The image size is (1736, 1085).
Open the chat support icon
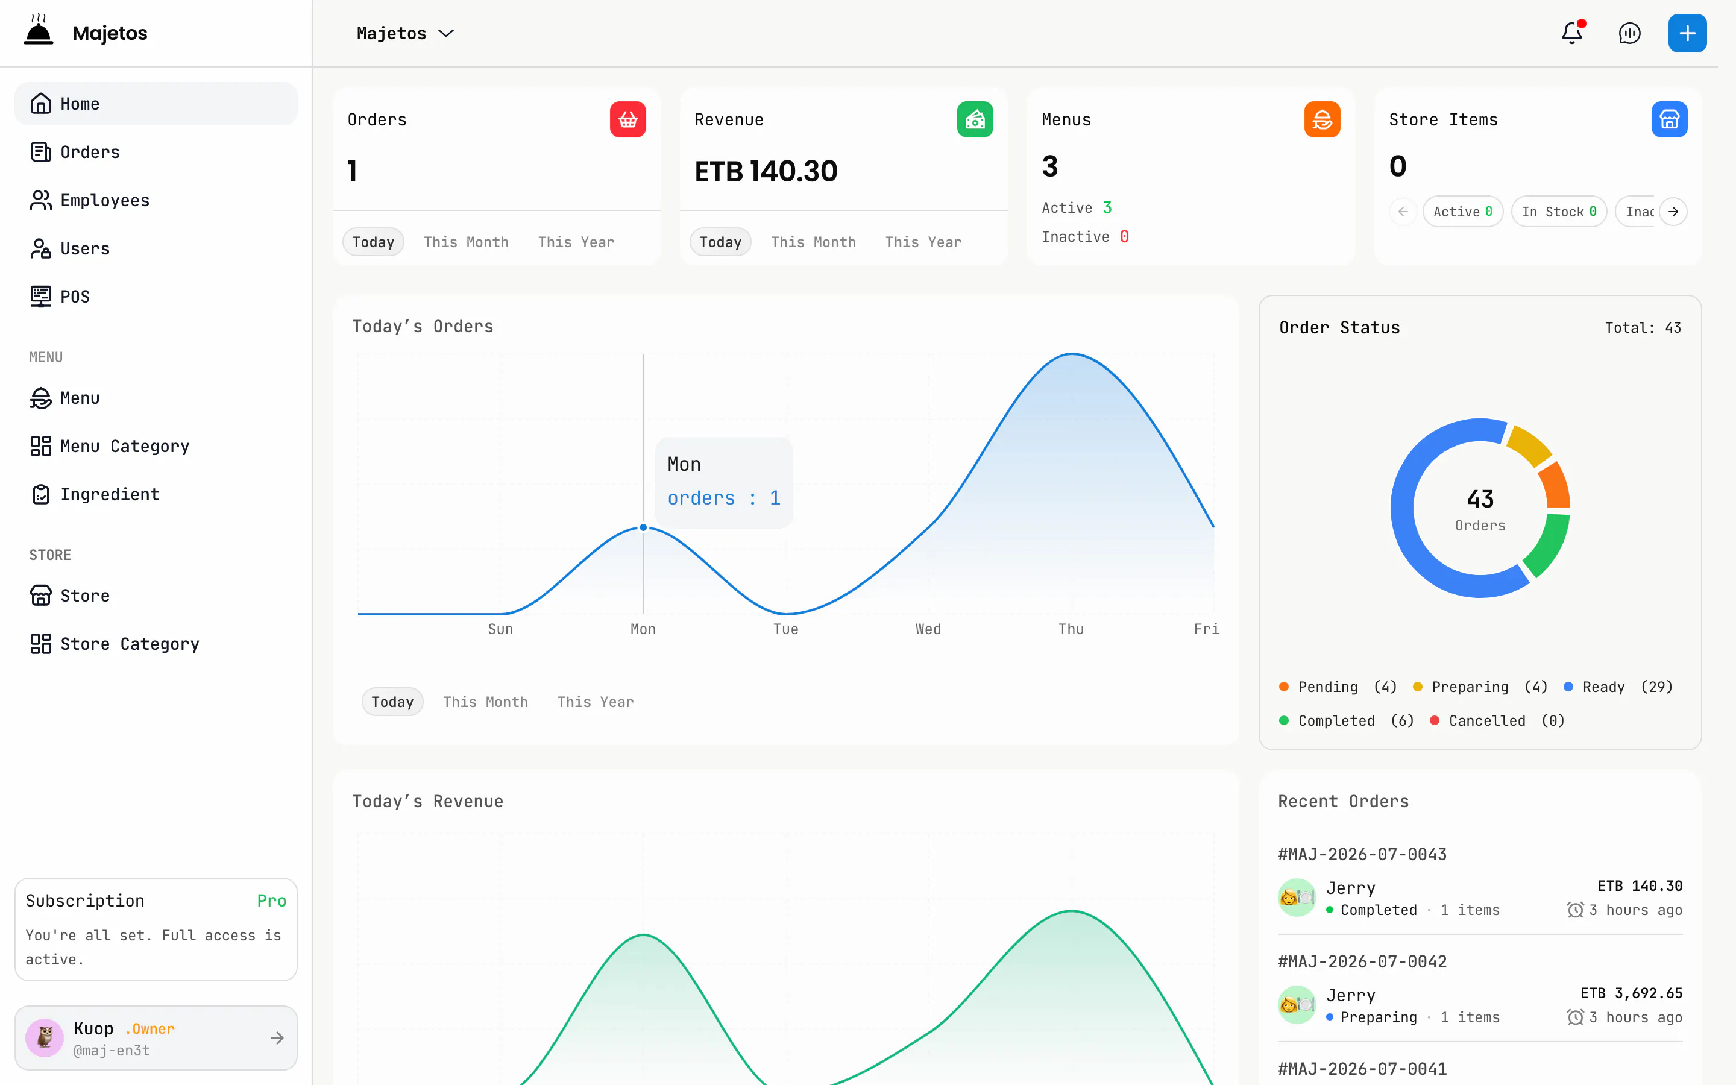click(x=1629, y=33)
